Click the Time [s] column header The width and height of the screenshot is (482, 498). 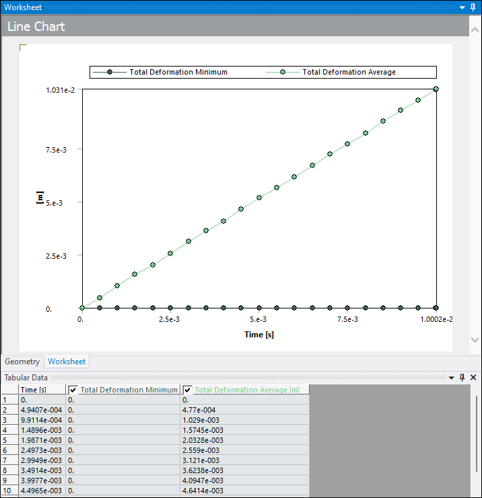coord(42,390)
